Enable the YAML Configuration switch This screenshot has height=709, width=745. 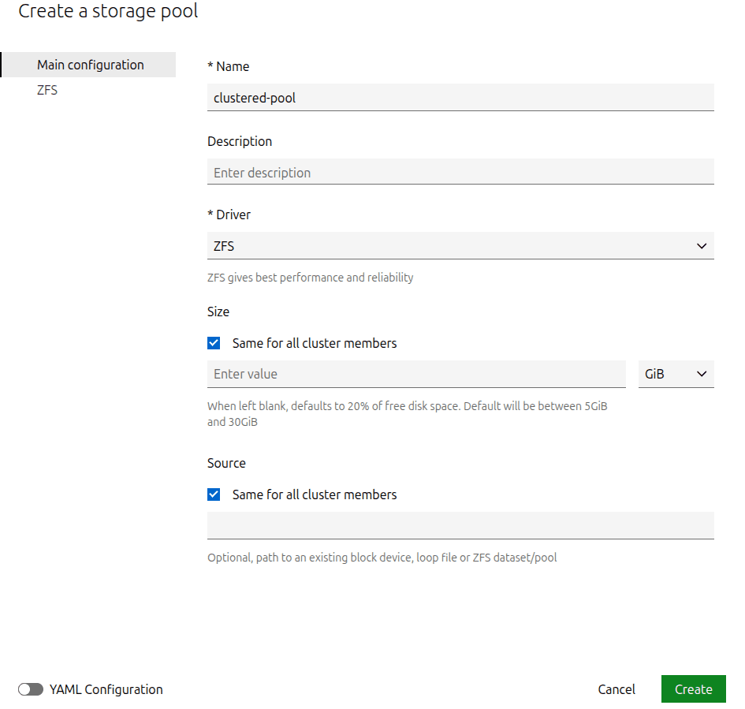31,689
